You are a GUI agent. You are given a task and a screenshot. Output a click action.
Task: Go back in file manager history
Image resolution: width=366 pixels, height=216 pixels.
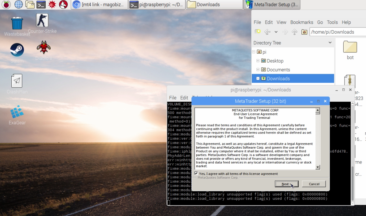click(267, 32)
